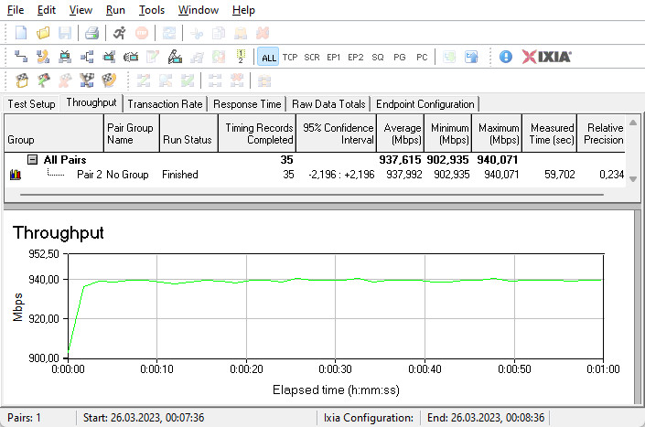Start the test with the Run icon

(x=120, y=33)
